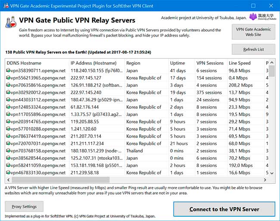This screenshot has width=280, height=221.
Task: Click the 68,0 Mbps line speed cell
Action: [x=239, y=143]
